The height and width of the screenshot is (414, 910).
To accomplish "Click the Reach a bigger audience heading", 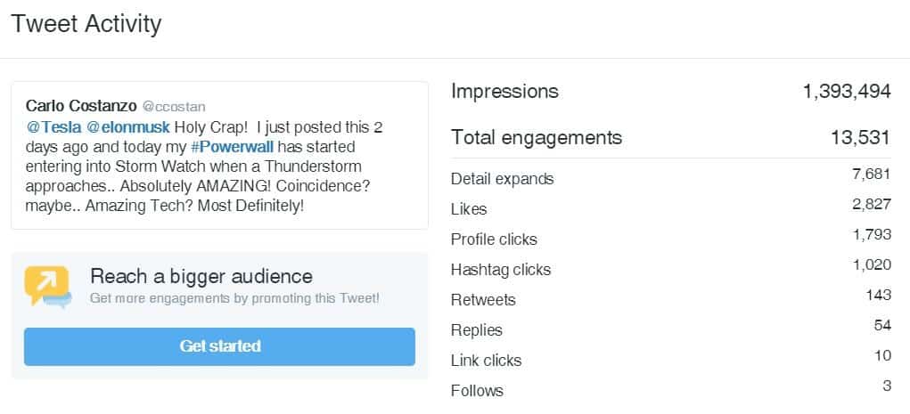I will tap(201, 276).
